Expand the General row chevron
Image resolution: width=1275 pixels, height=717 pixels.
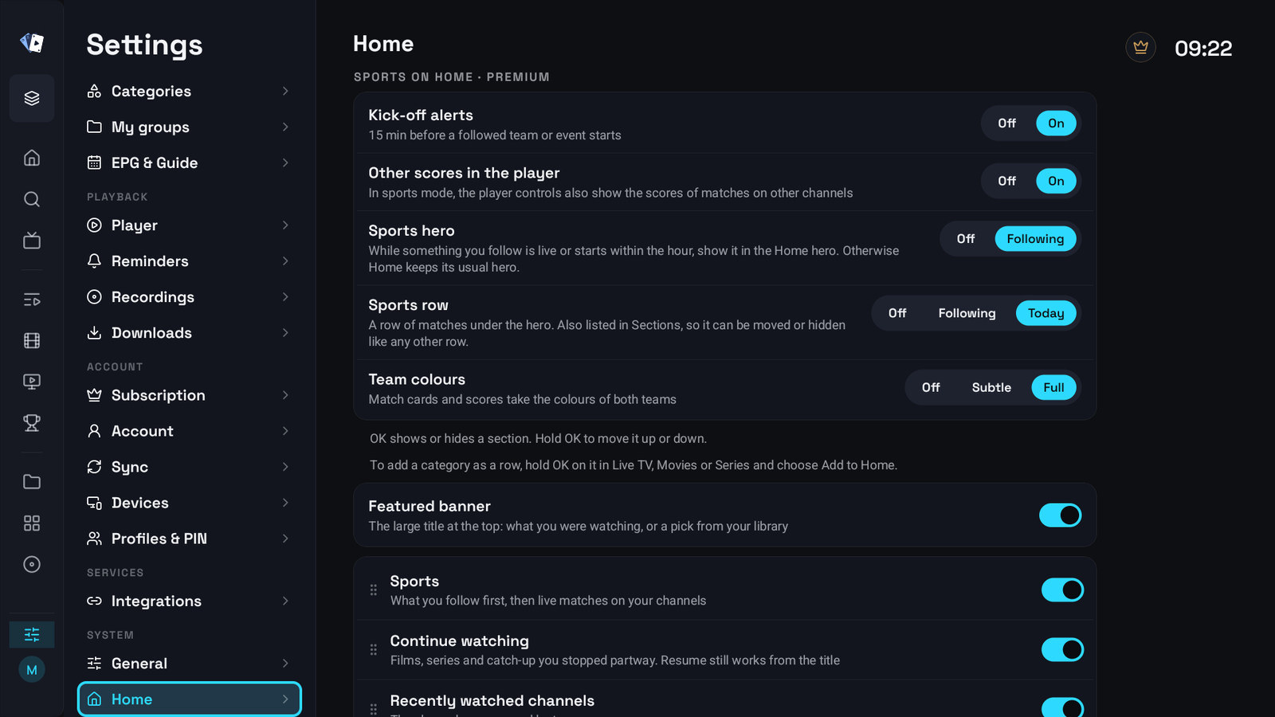(285, 664)
